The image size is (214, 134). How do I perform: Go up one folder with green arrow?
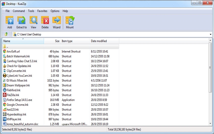[6, 34]
